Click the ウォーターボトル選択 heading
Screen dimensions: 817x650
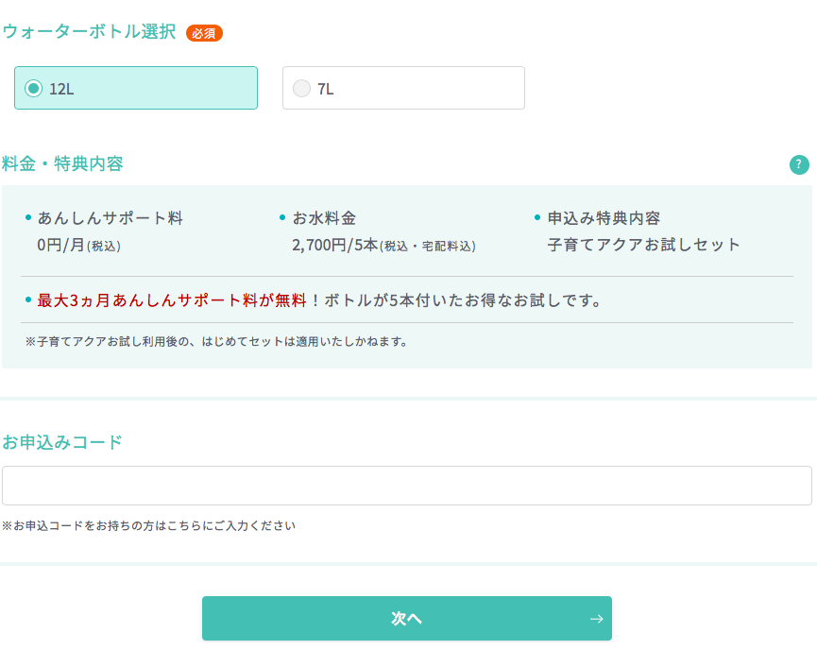(89, 32)
